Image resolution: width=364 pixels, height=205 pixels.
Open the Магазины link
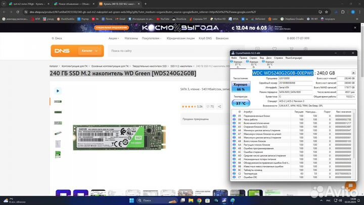(131, 38)
